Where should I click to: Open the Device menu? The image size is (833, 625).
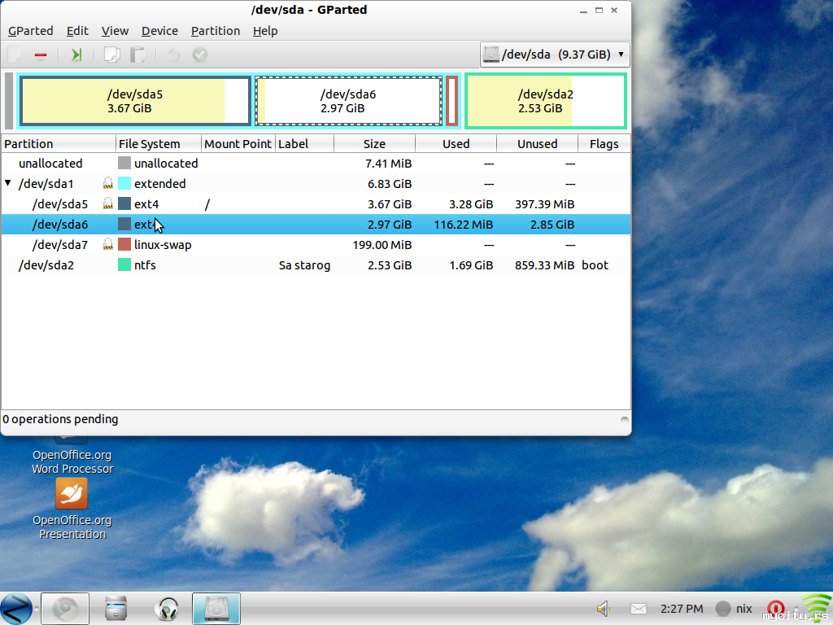click(x=159, y=31)
